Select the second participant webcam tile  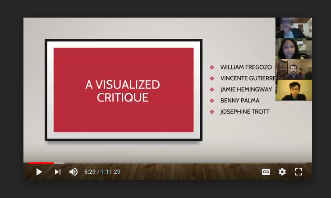(293, 49)
